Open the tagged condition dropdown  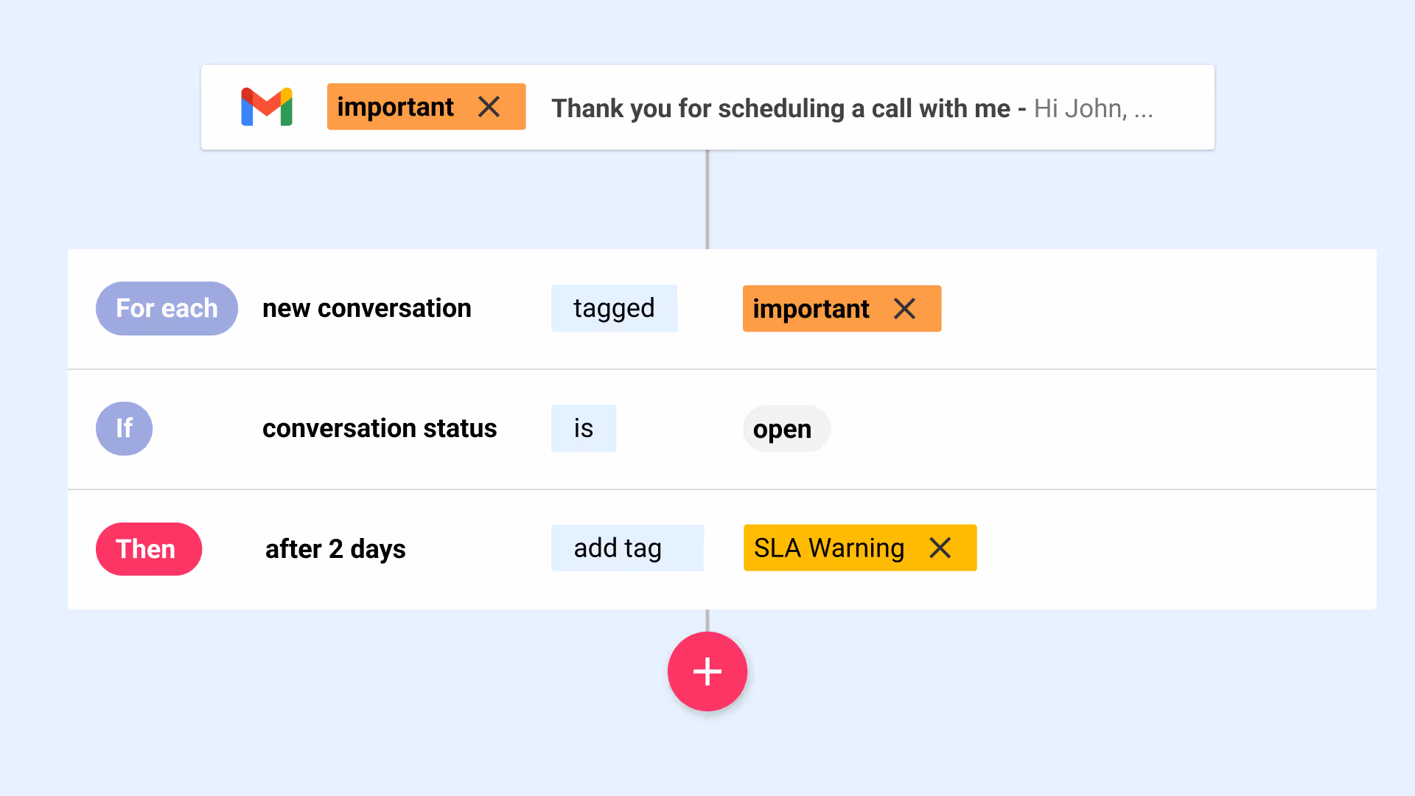click(x=614, y=308)
